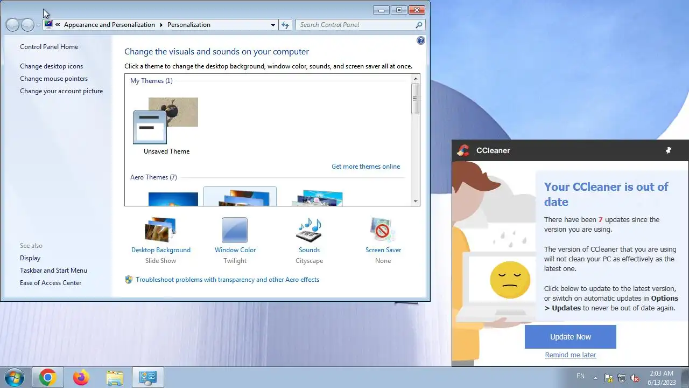The height and width of the screenshot is (388, 689).
Task: Open Control Panel Home link
Action: tap(49, 47)
